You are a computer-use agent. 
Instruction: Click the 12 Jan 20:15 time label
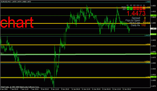(127, 89)
